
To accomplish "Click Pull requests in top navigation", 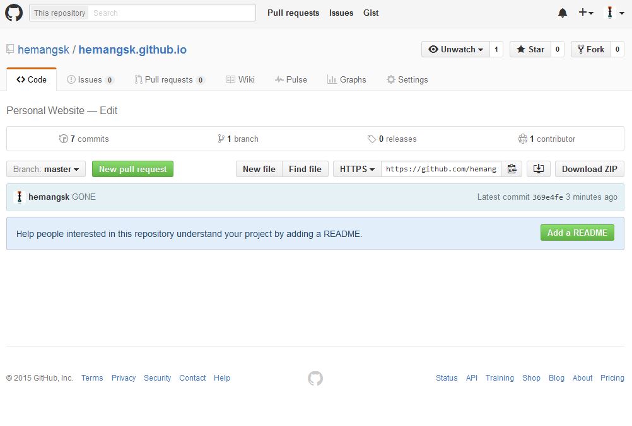I will coord(293,13).
